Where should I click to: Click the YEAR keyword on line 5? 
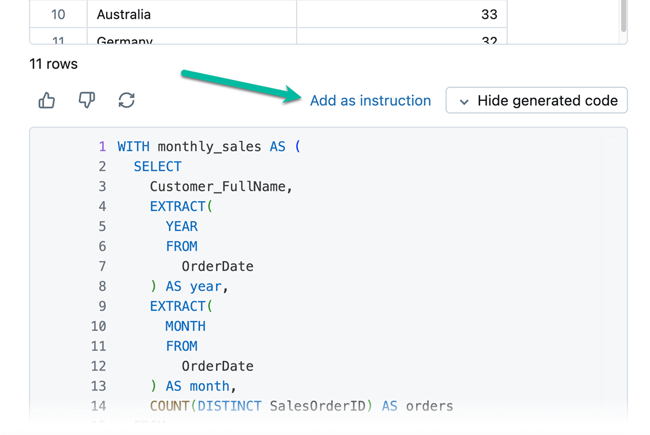181,226
